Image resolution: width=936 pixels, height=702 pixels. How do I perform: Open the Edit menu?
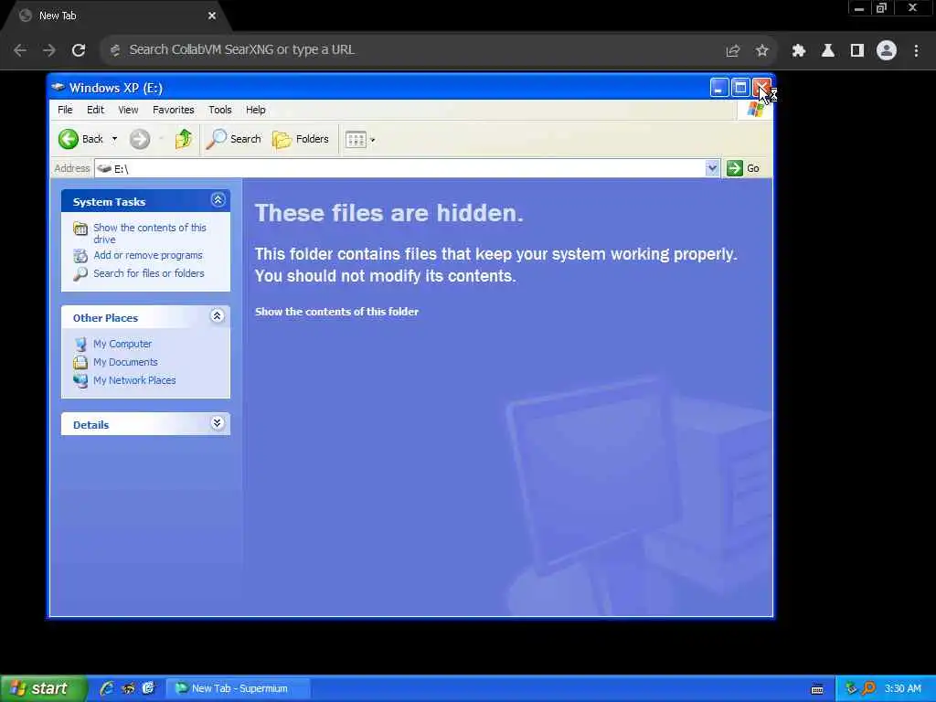point(95,110)
